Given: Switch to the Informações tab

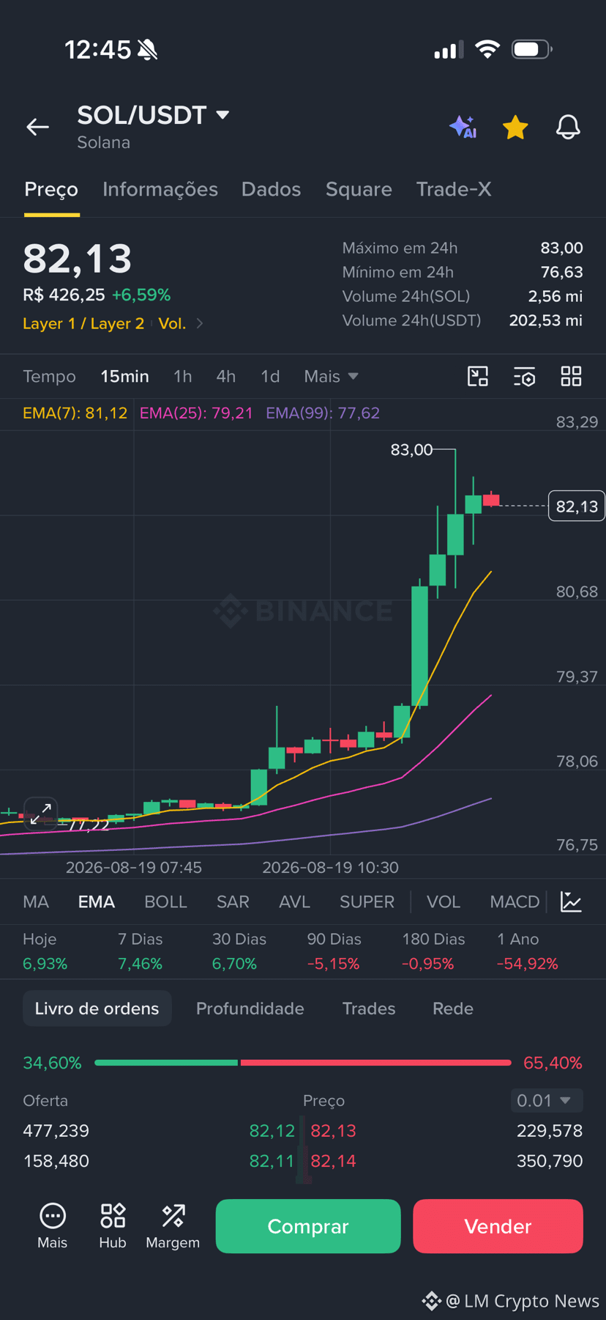Looking at the screenshot, I should 160,189.
